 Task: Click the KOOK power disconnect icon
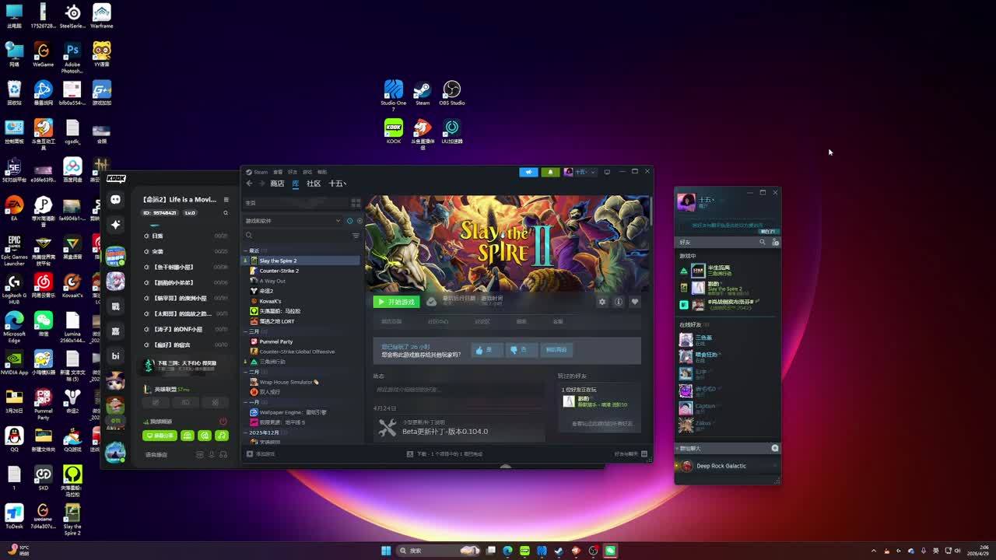click(x=223, y=422)
